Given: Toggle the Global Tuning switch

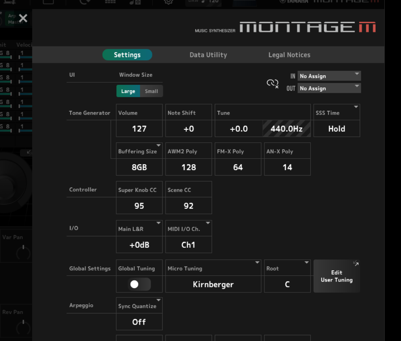Looking at the screenshot, I should point(139,284).
